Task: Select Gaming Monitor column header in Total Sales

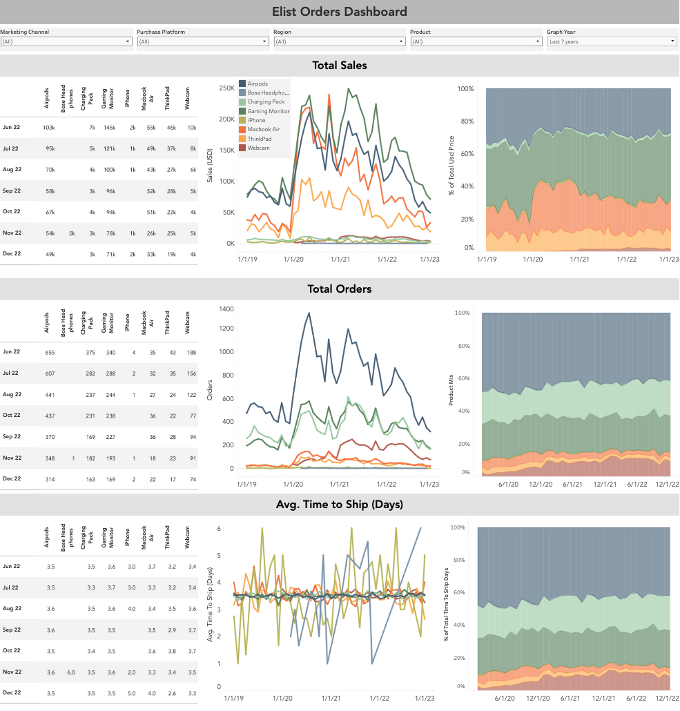Action: click(108, 99)
